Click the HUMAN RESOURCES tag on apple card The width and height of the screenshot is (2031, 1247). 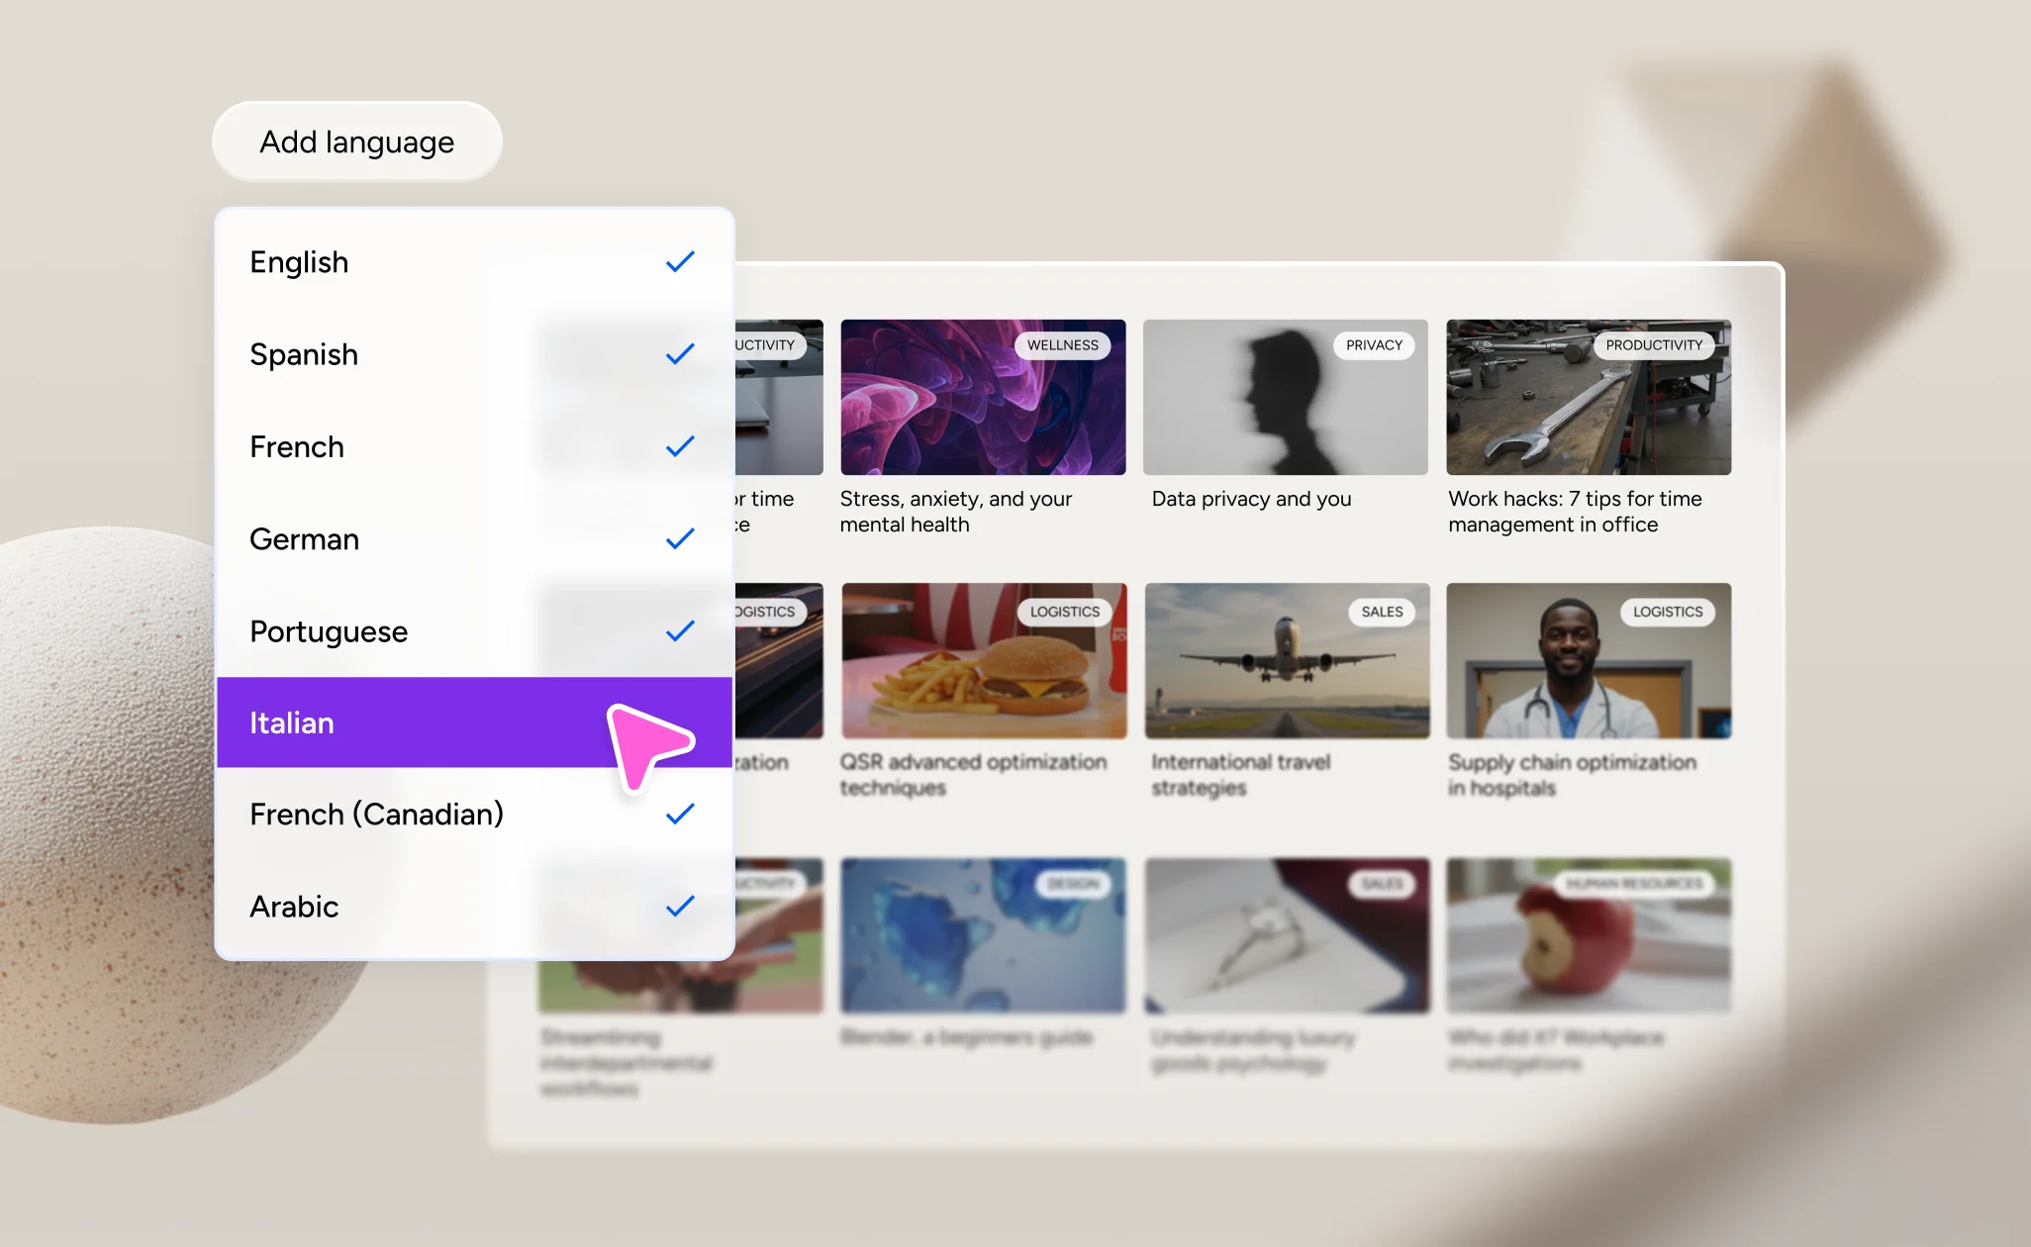pyautogui.click(x=1633, y=884)
